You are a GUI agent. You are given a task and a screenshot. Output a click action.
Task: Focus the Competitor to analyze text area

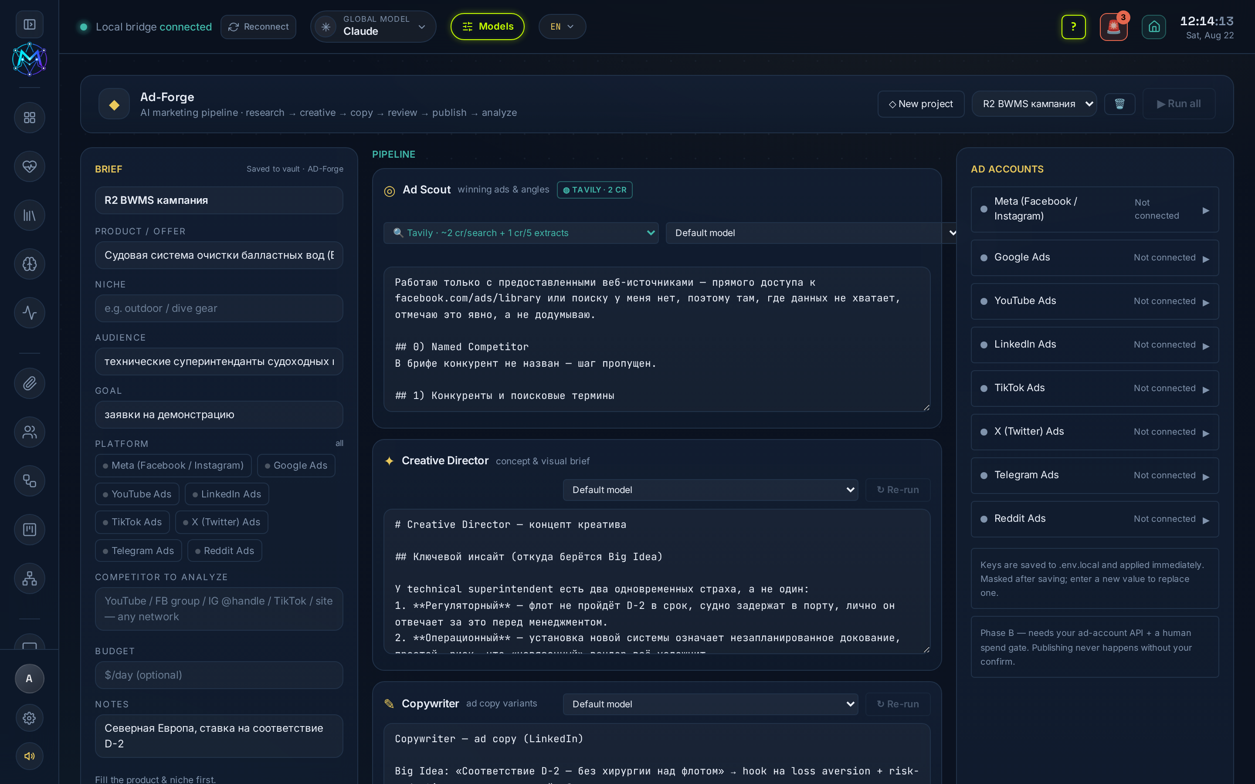[219, 609]
